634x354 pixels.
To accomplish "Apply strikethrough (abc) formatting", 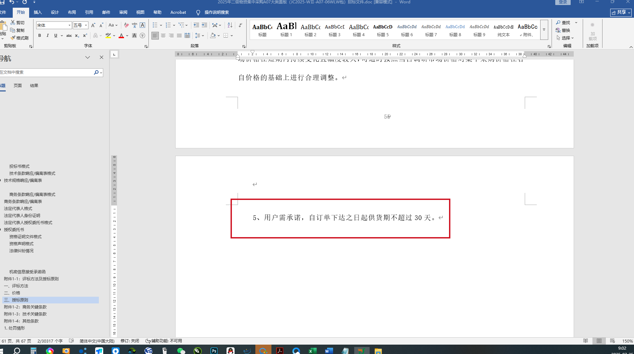I will pyautogui.click(x=69, y=36).
